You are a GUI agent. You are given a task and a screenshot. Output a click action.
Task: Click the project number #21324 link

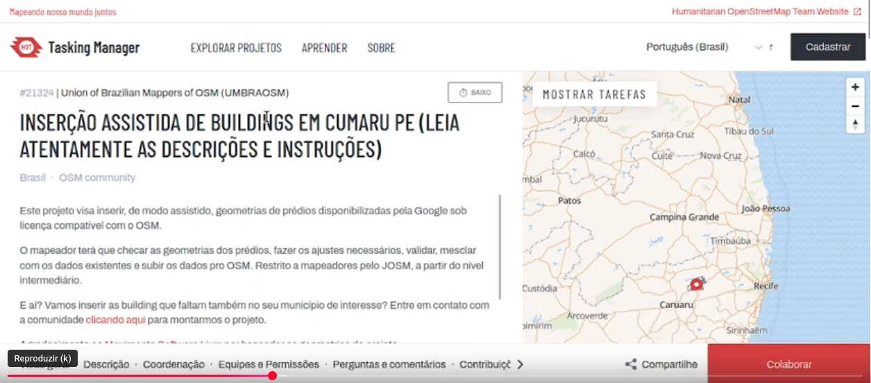tap(37, 92)
